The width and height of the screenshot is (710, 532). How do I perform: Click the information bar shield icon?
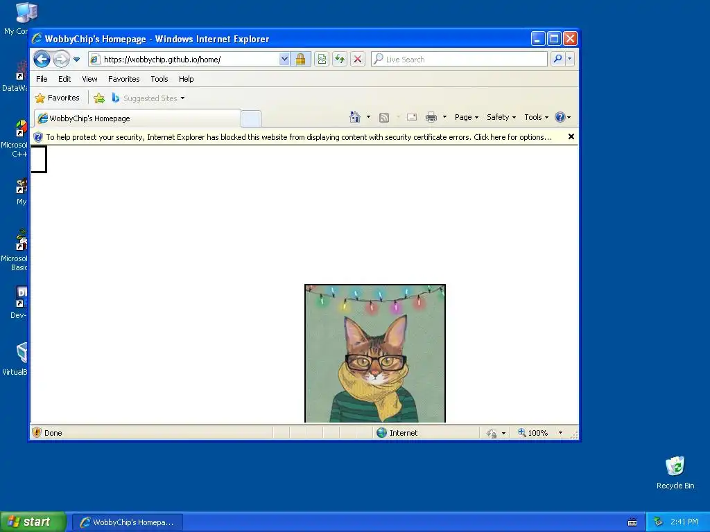coord(38,137)
